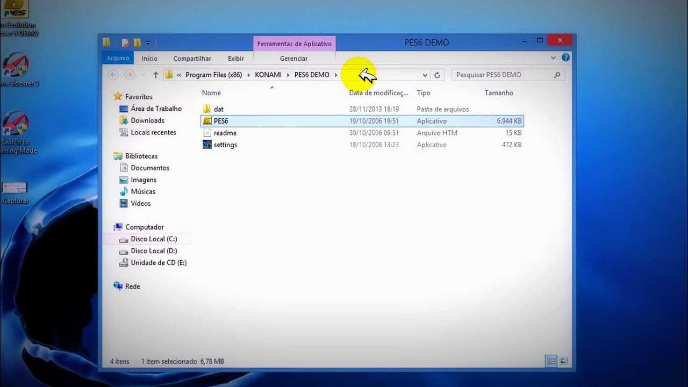The image size is (688, 387).
Task: Open Documentos library
Action: [x=150, y=168]
